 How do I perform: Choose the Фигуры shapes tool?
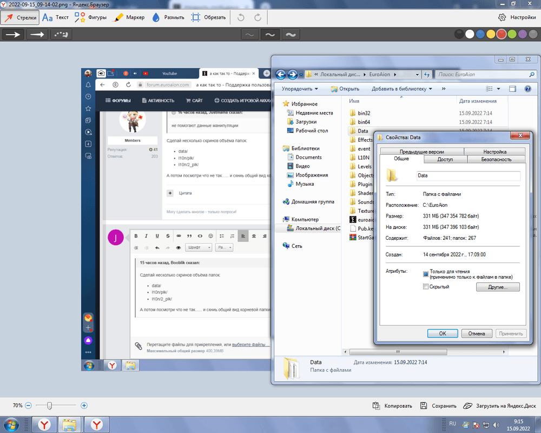pyautogui.click(x=90, y=17)
